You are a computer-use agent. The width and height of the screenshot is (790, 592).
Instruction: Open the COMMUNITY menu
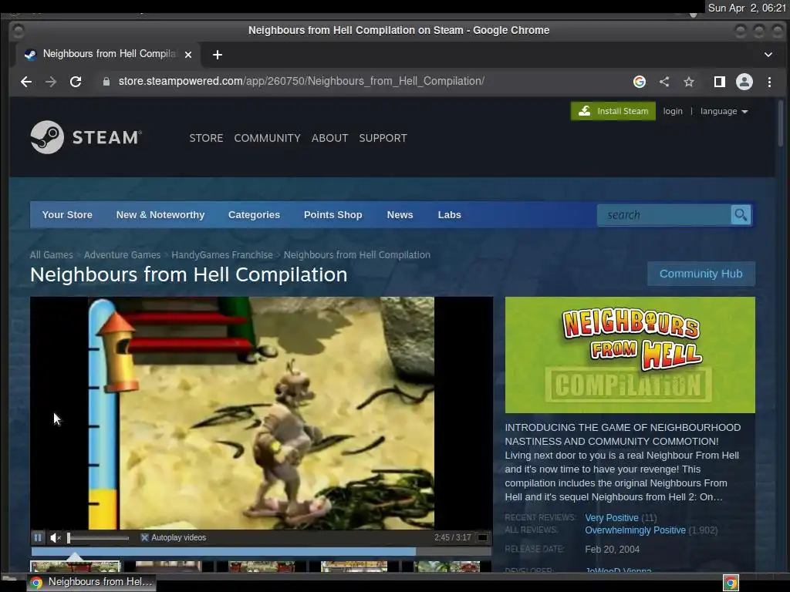[267, 138]
